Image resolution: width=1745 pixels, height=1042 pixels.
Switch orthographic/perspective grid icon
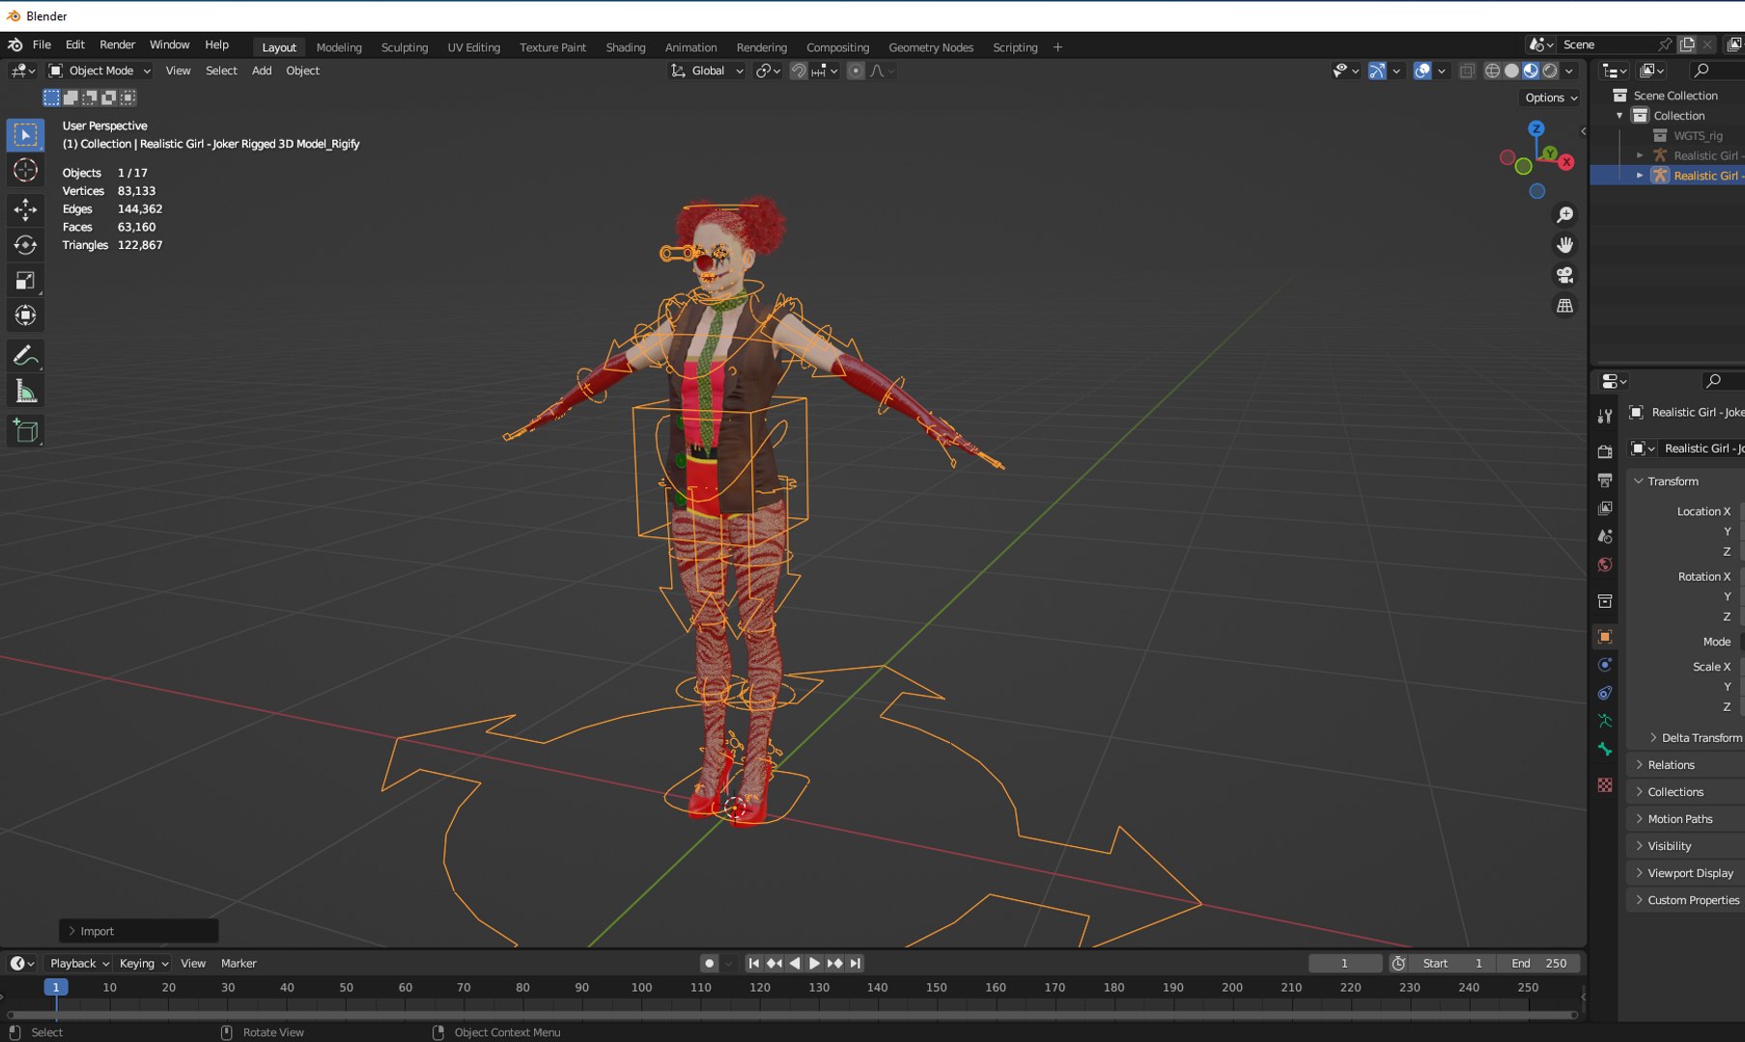[1564, 306]
